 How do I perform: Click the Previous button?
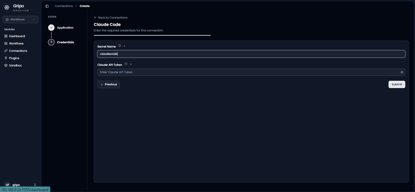pos(108,84)
